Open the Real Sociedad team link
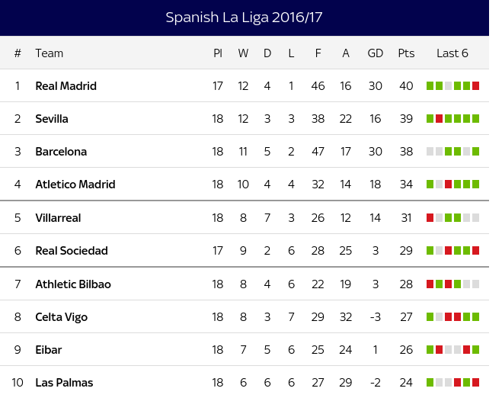The width and height of the screenshot is (502, 398). tap(72, 251)
